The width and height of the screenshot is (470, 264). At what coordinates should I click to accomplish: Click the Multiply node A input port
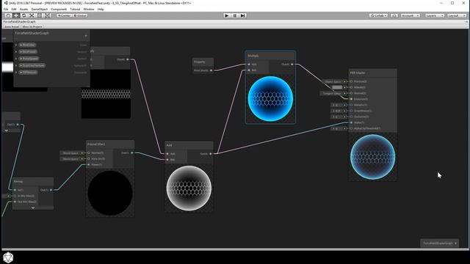[249, 65]
